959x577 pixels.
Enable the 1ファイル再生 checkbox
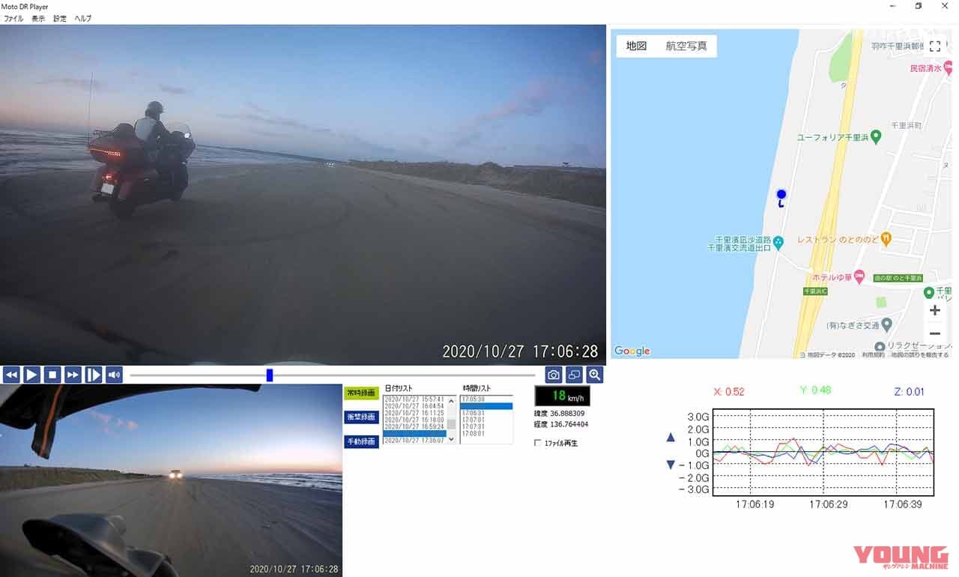pos(537,443)
